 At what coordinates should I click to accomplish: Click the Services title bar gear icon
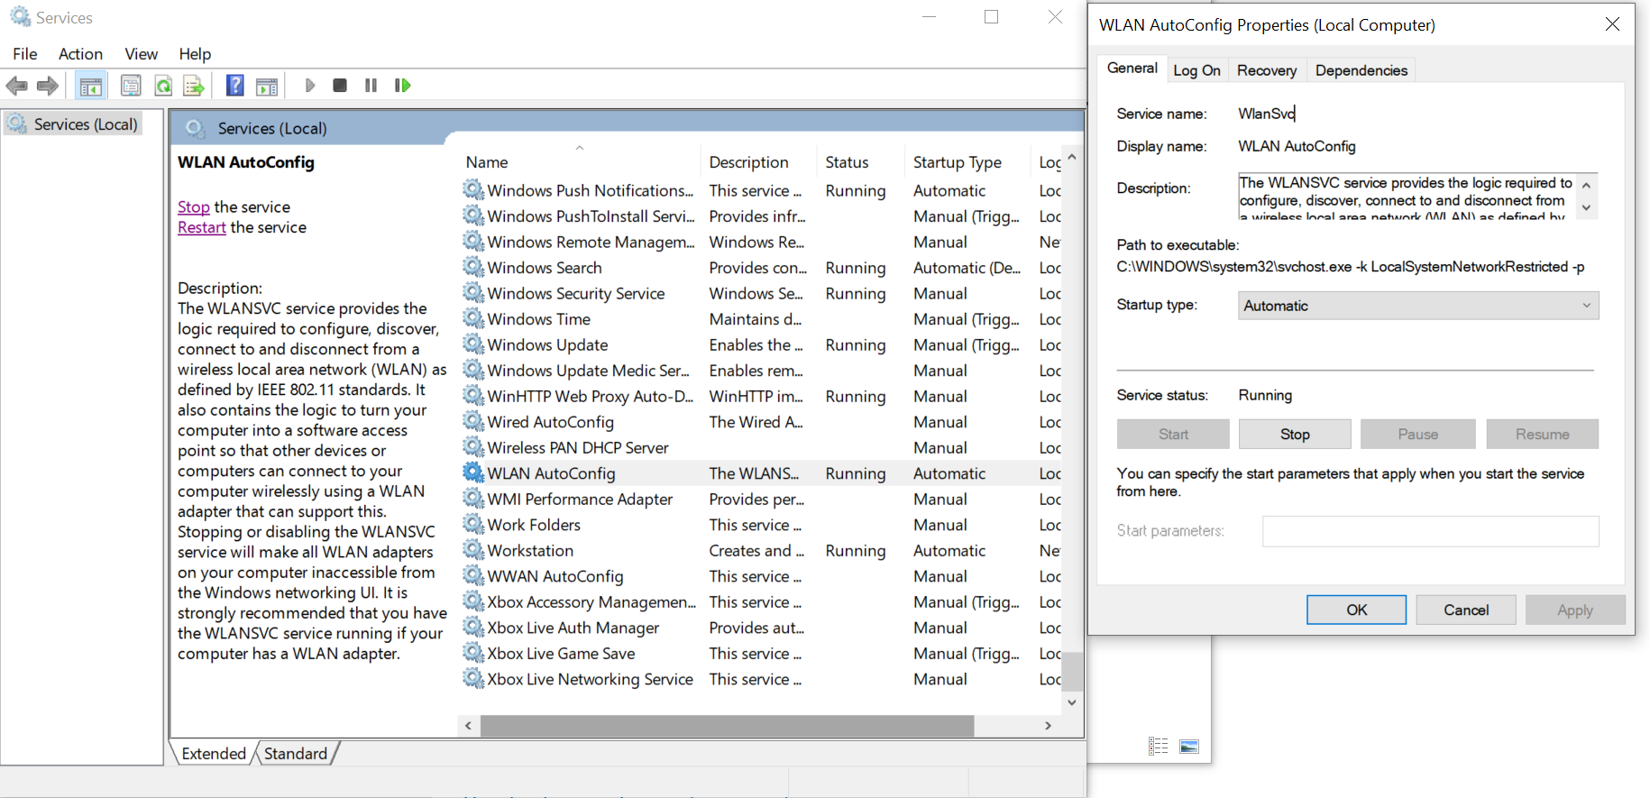pos(20,17)
